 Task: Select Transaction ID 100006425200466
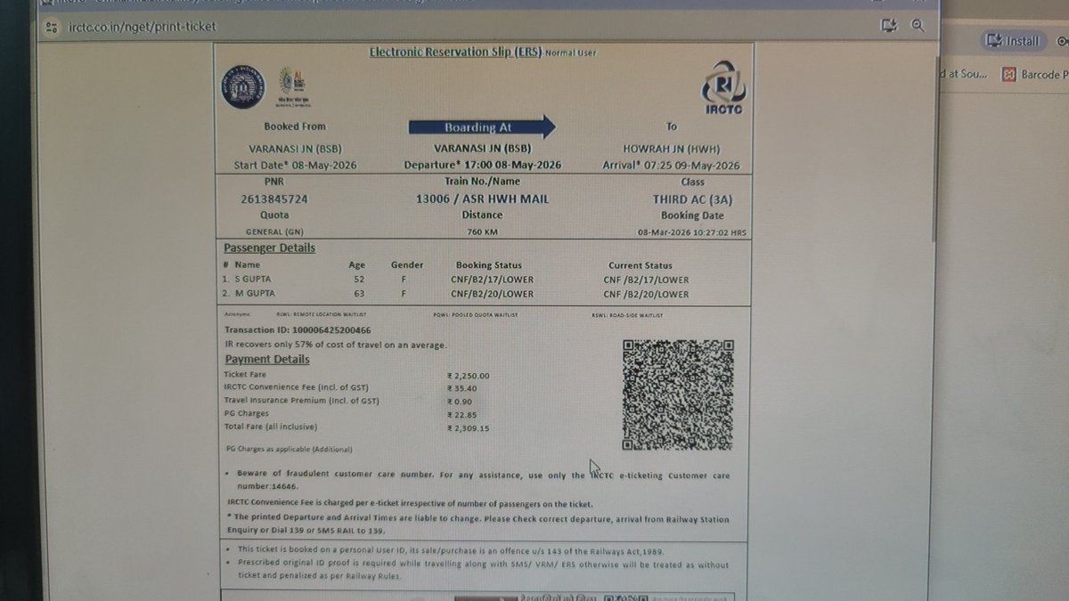click(298, 330)
